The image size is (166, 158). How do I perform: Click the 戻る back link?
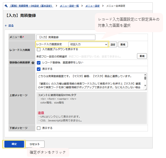(11, 26)
